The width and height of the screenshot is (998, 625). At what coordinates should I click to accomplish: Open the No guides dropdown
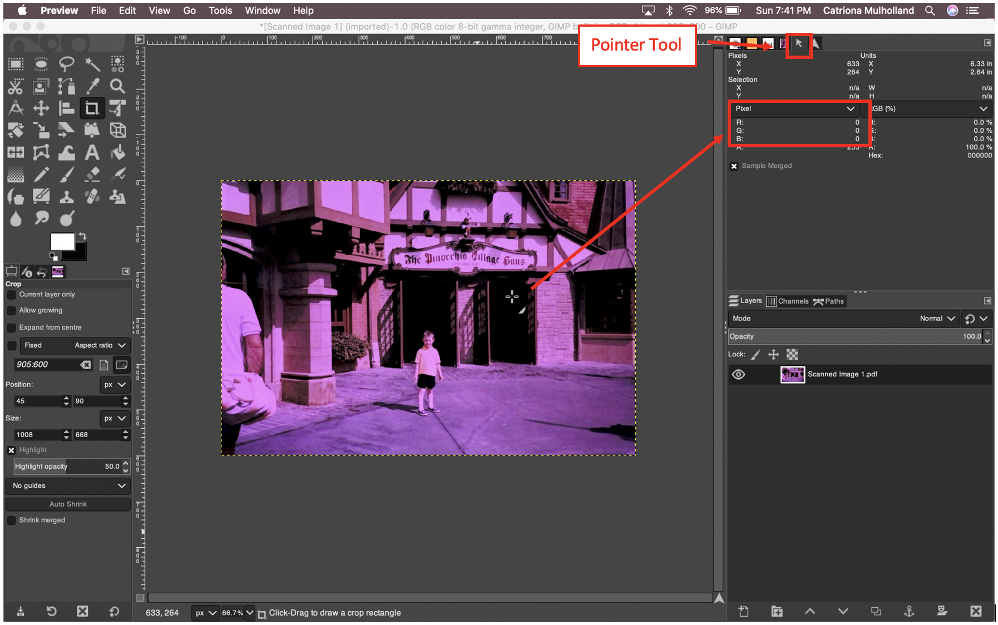[x=68, y=486]
